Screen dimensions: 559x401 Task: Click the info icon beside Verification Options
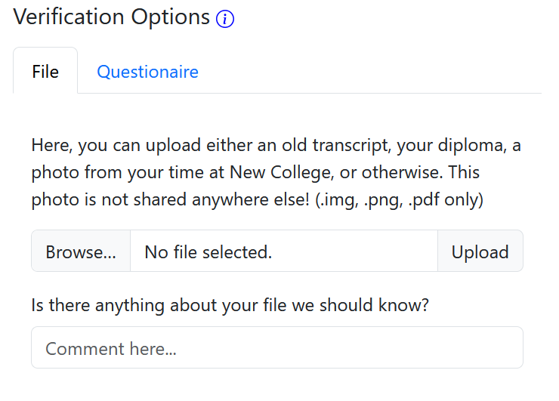pyautogui.click(x=225, y=20)
